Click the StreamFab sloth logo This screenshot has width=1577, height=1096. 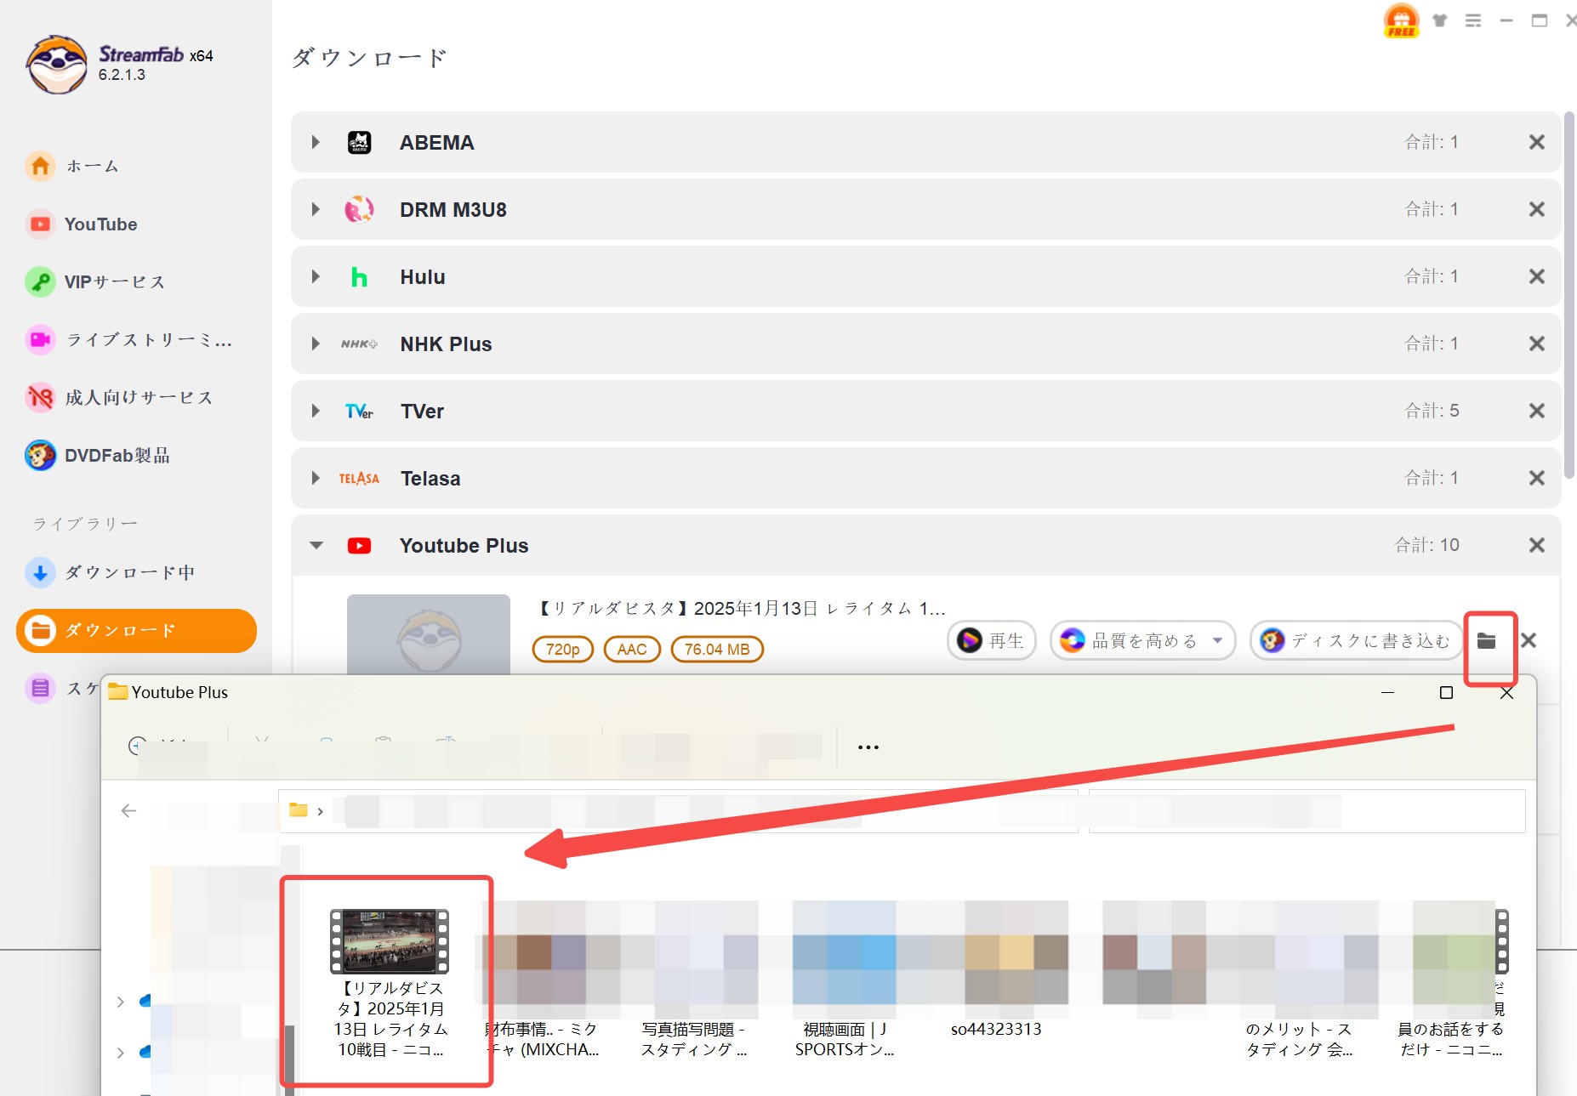tap(56, 65)
